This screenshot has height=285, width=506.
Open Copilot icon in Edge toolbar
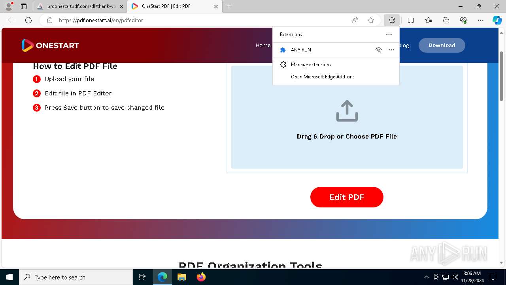coord(497,20)
